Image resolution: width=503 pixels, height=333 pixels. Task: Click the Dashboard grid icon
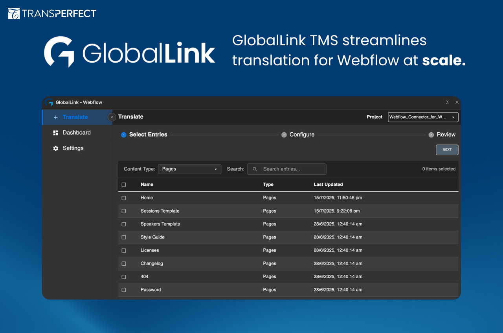[55, 133]
